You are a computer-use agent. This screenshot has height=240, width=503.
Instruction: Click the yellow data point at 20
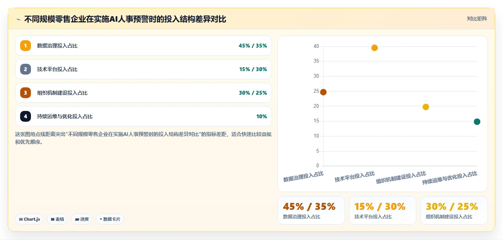pos(426,107)
